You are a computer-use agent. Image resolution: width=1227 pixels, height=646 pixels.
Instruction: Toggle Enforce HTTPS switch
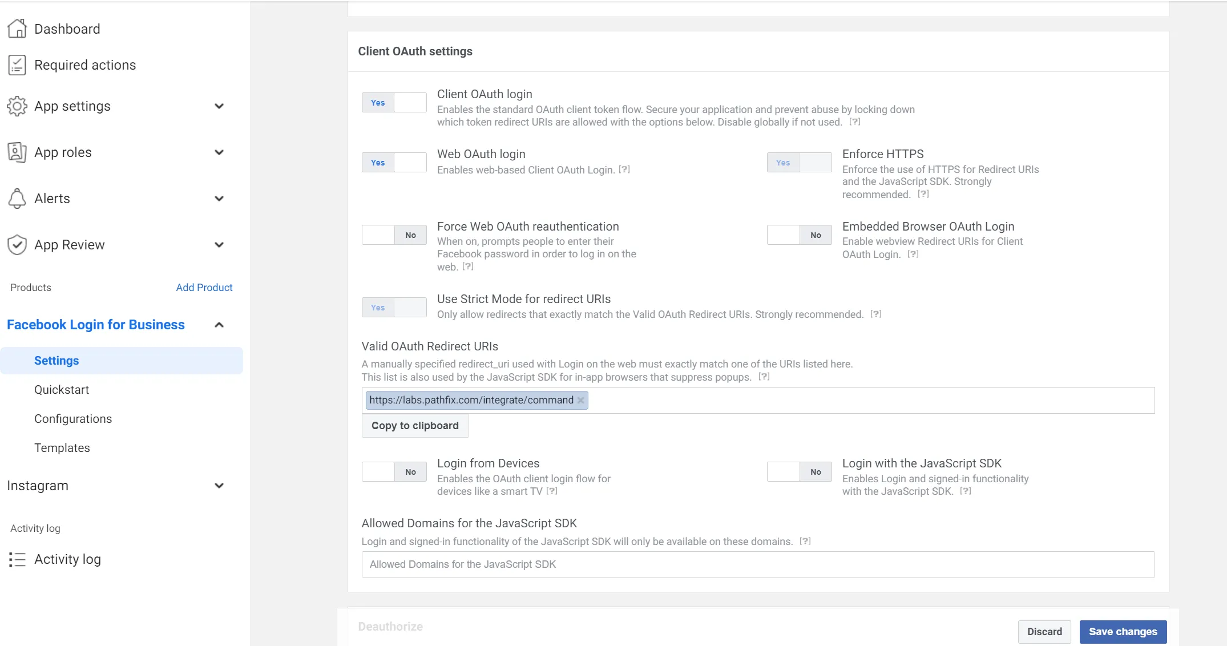pyautogui.click(x=800, y=163)
